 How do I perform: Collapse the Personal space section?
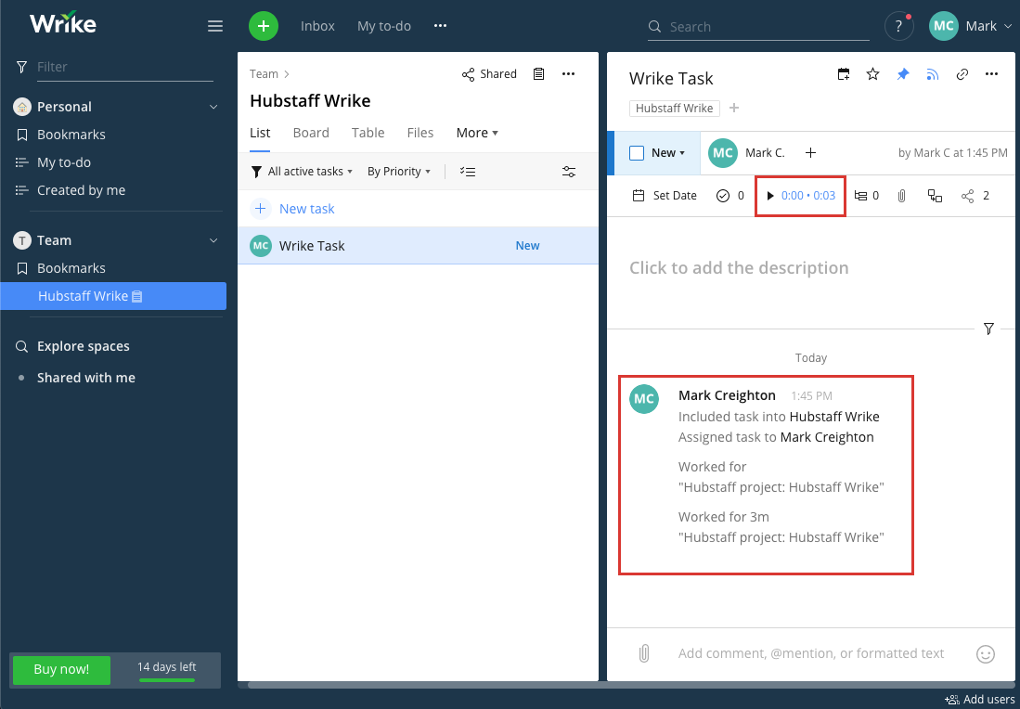click(x=213, y=107)
